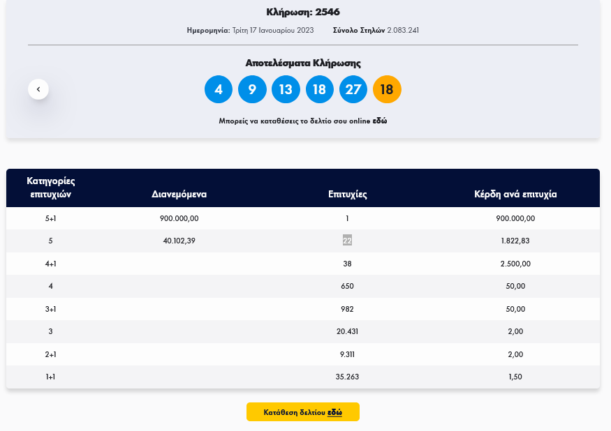Select the blue ball number 9

(252, 89)
